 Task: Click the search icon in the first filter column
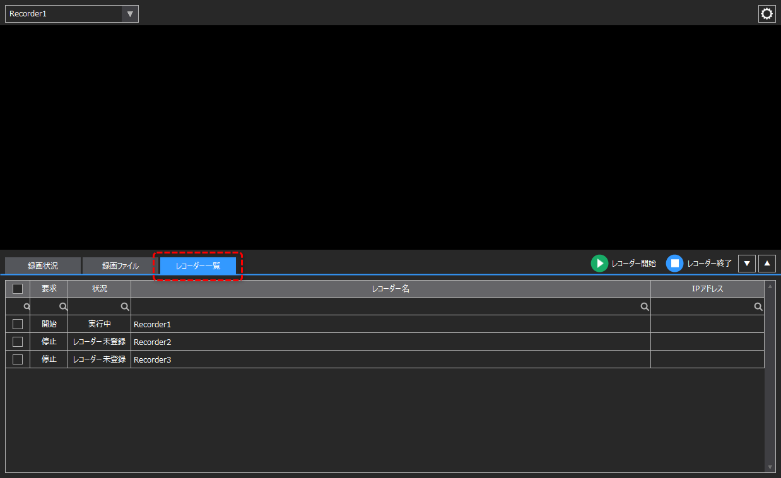tap(26, 306)
